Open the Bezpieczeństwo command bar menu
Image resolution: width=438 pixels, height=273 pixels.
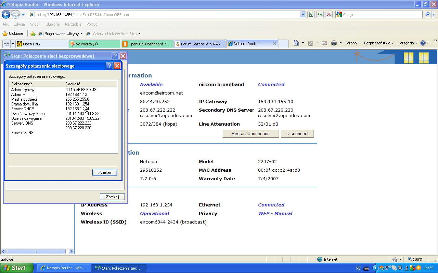coord(378,43)
